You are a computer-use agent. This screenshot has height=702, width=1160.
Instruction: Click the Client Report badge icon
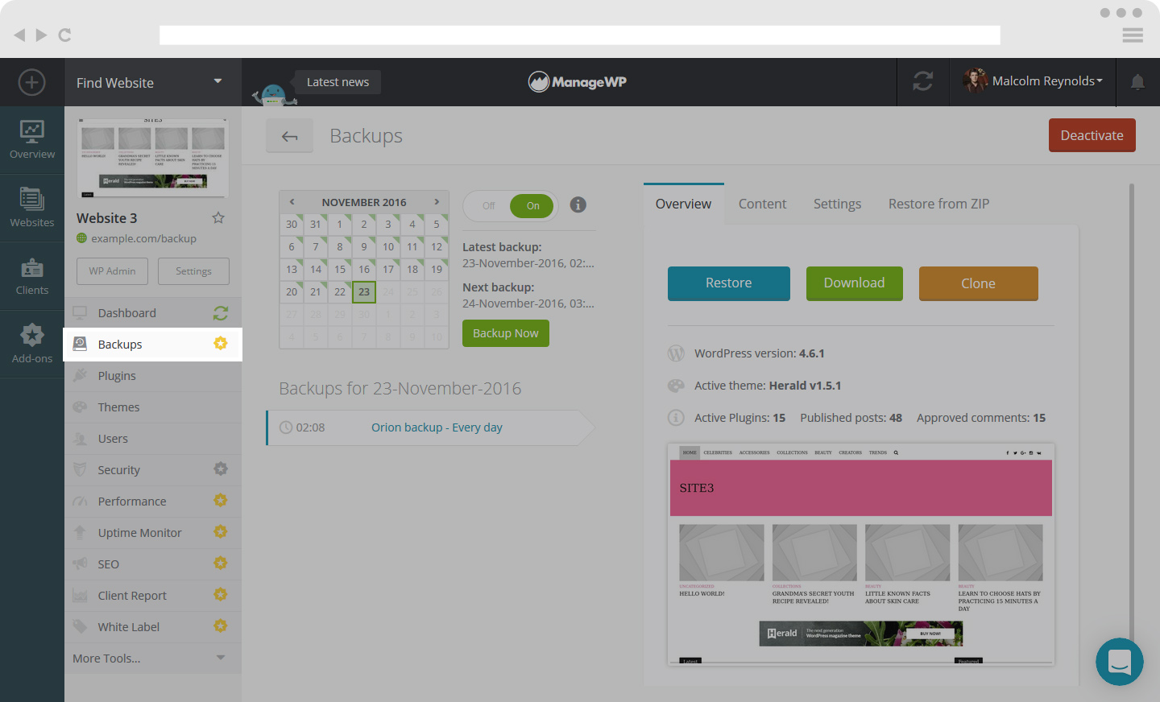221,595
